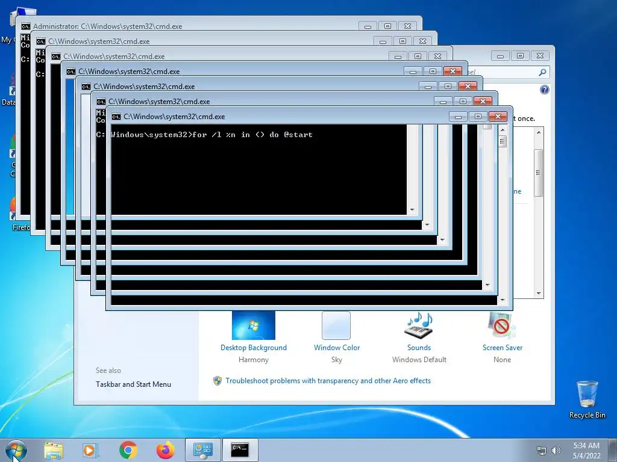Image resolution: width=617 pixels, height=462 pixels.
Task: Click the search magnifier in Control Panel
Action: [x=542, y=72]
